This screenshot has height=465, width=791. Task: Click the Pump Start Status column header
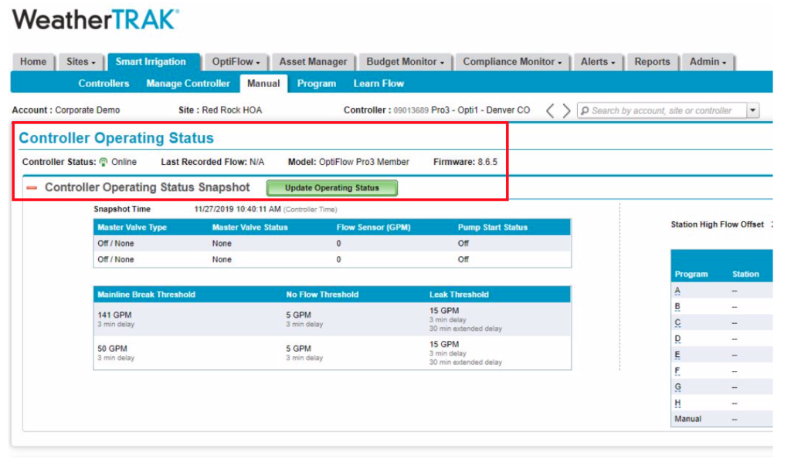point(493,227)
